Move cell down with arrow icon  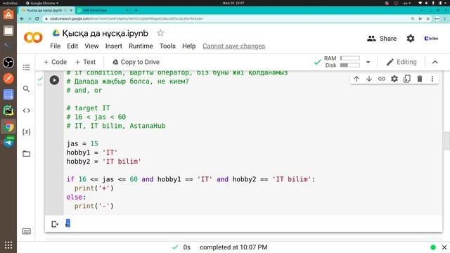tap(369, 79)
